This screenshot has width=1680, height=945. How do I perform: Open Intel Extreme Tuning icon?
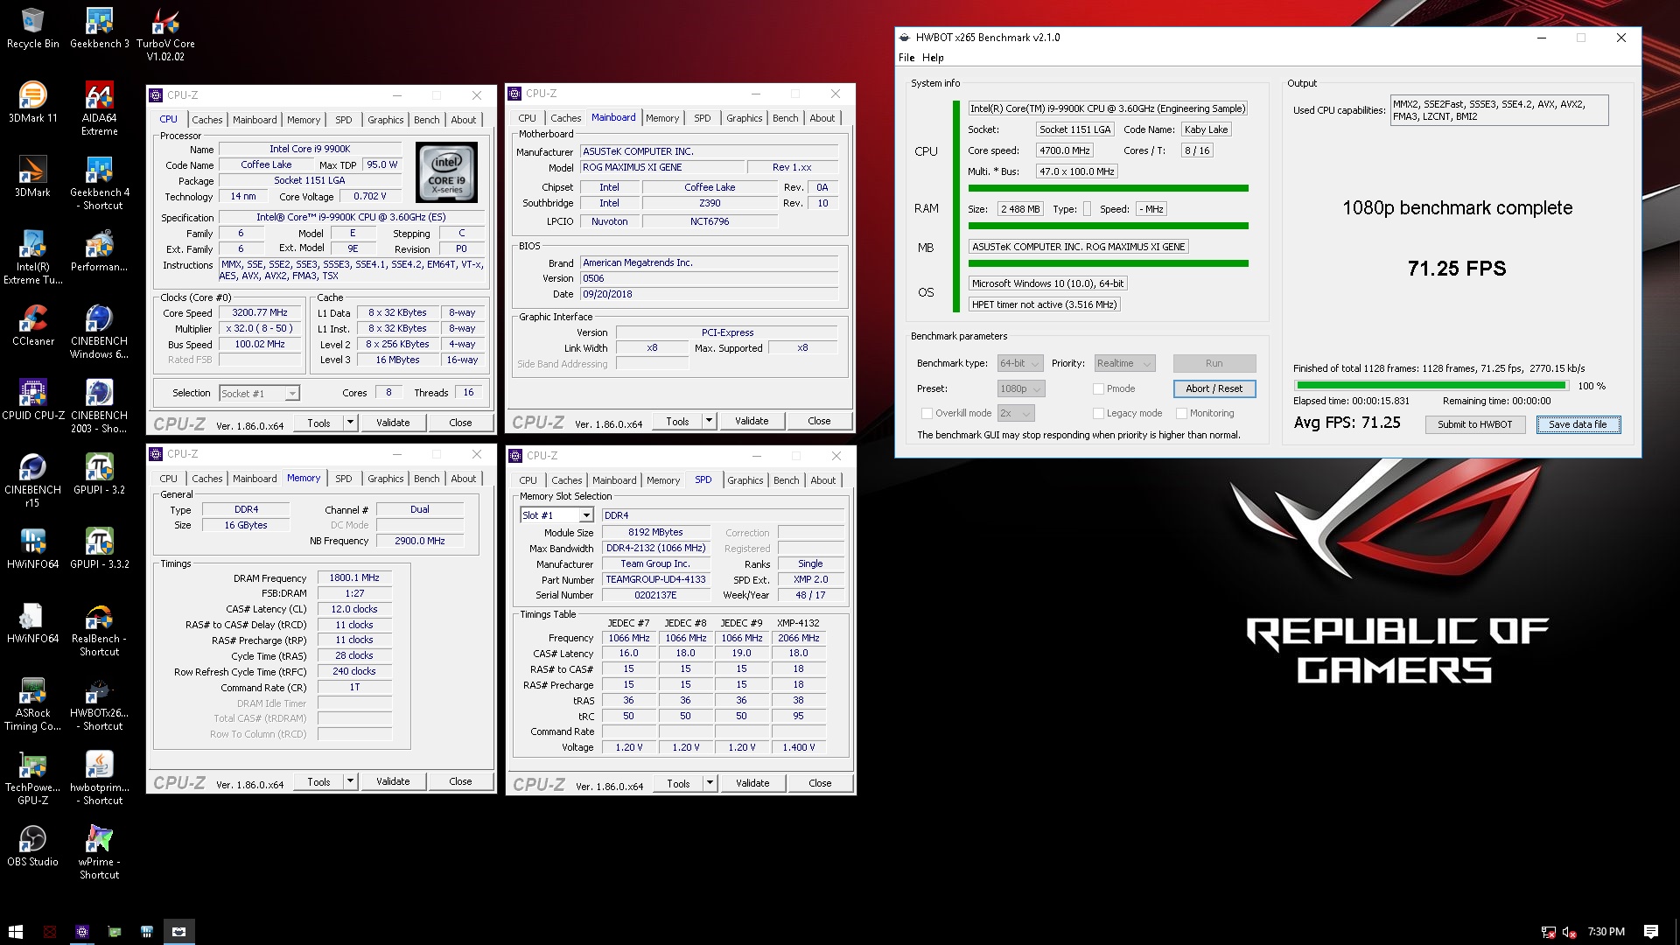point(32,258)
